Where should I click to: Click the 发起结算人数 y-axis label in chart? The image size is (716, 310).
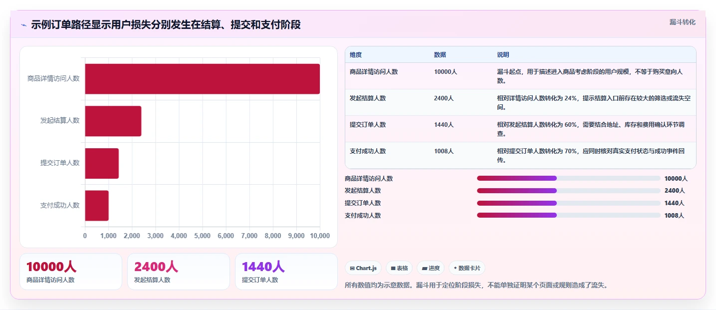[60, 120]
